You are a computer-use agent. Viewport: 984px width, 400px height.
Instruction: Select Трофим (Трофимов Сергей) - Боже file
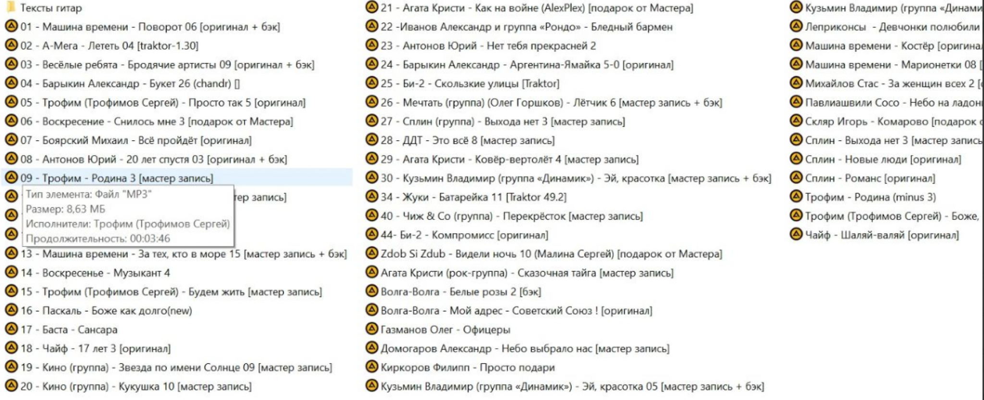(x=893, y=216)
